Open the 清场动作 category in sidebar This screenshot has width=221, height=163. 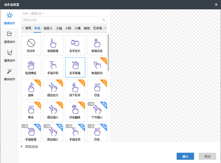tap(9, 56)
